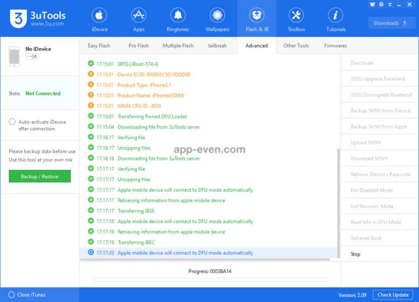The width and height of the screenshot is (419, 302).
Task: Click the log horizontal scrollbar
Action: pyautogui.click(x=205, y=259)
